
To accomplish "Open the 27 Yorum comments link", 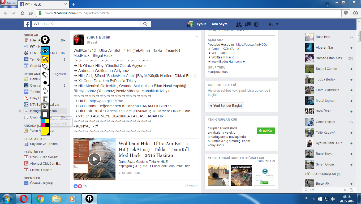I will (x=191, y=186).
